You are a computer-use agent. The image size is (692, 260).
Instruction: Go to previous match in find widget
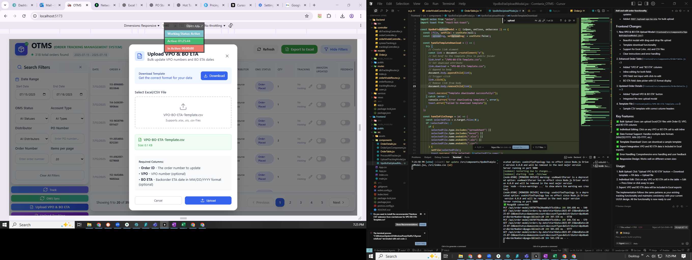click(561, 21)
